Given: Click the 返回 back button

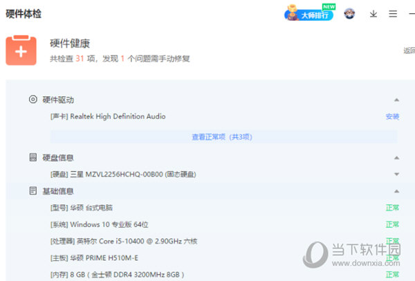Looking at the screenshot, I should click(409, 51).
